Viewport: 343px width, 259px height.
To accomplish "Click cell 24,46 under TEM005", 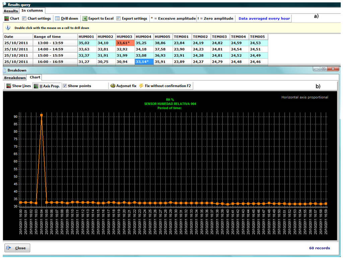I will (258, 62).
